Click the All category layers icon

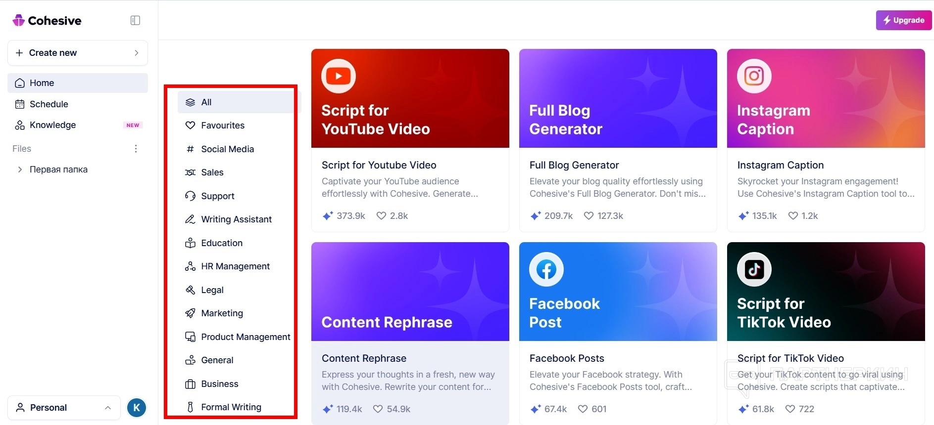[x=190, y=102]
